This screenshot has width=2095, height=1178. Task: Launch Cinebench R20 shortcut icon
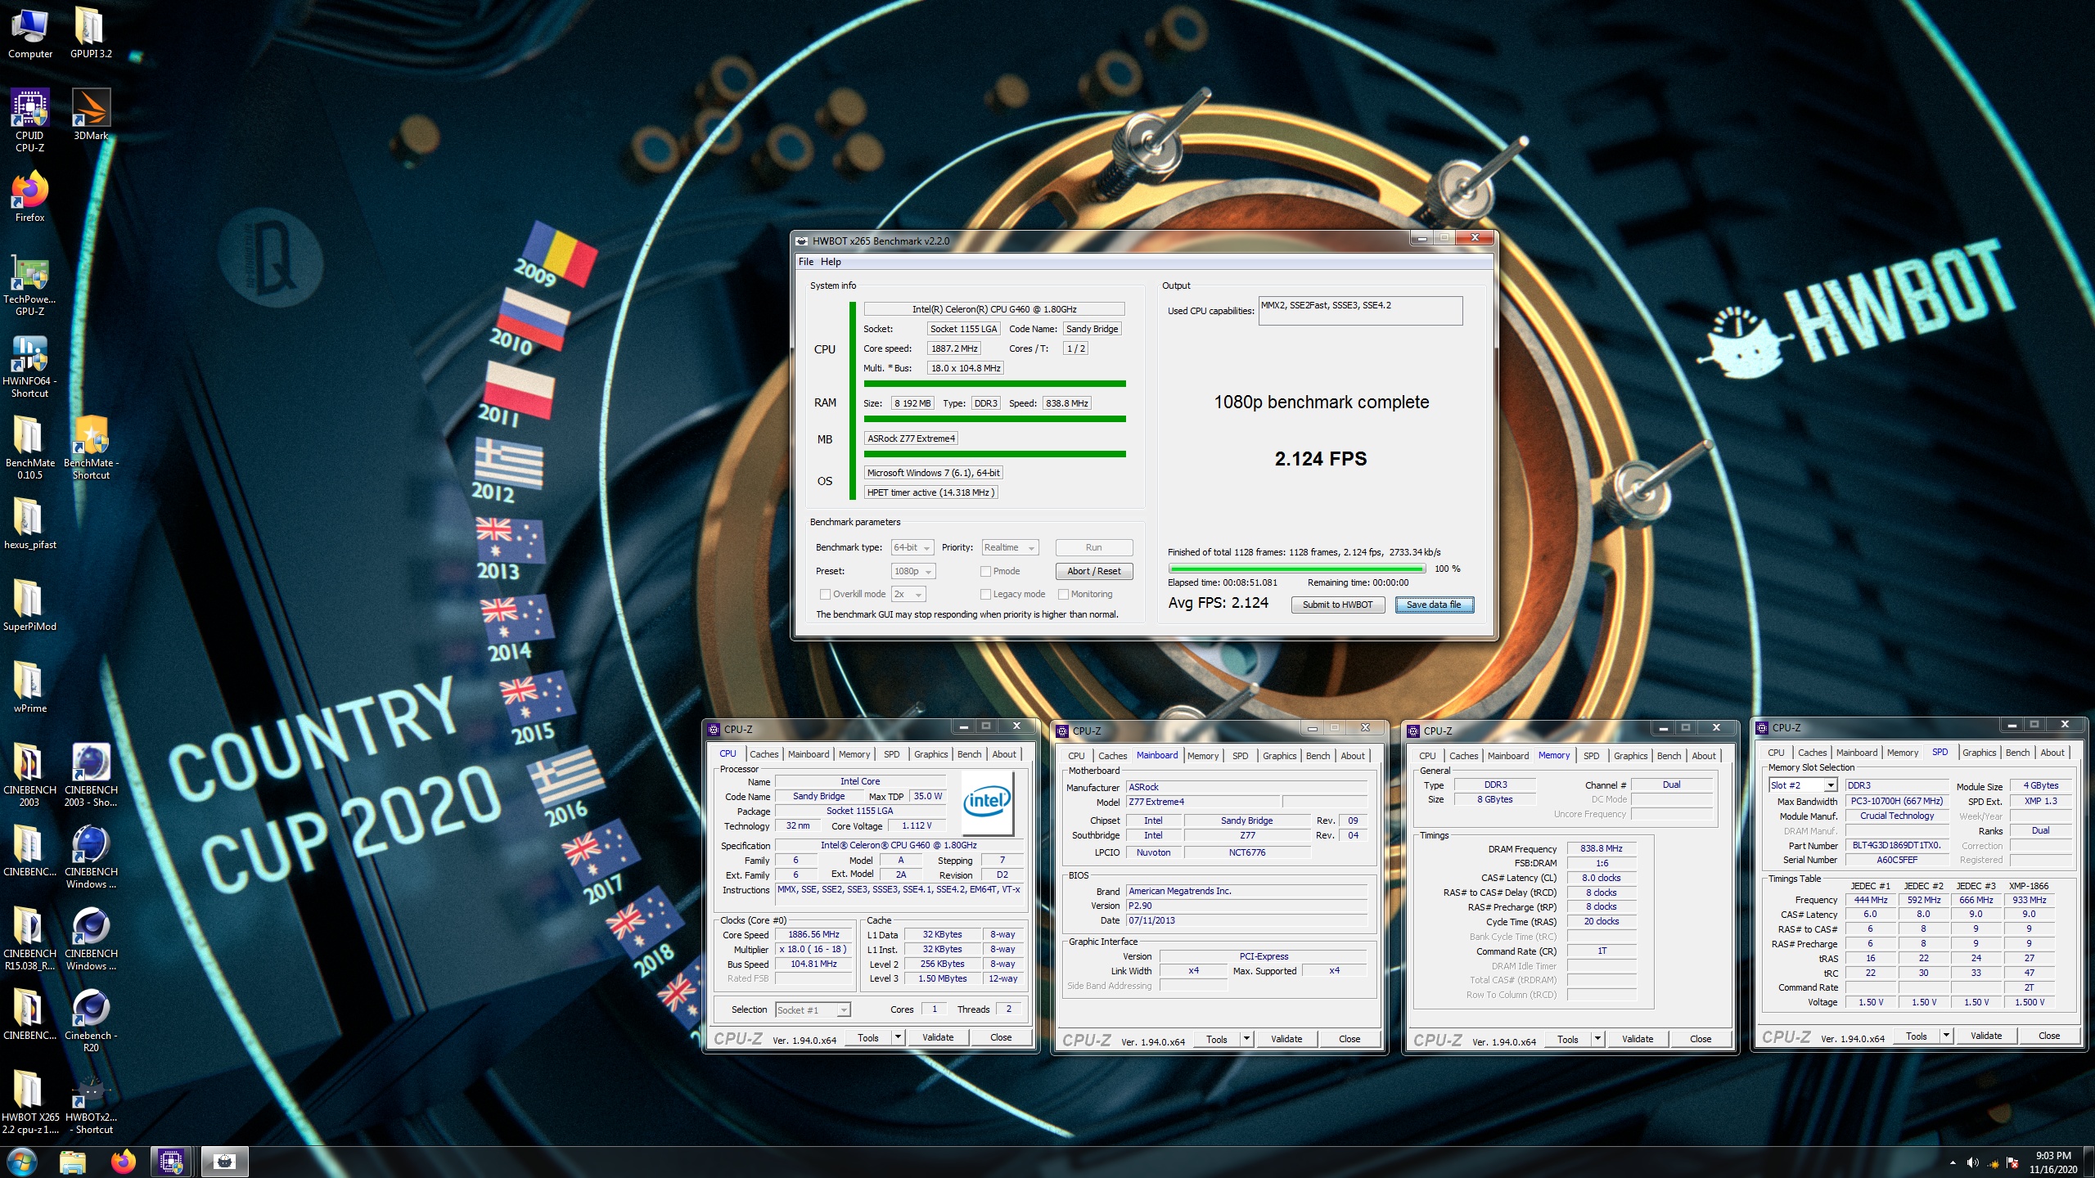(91, 1020)
